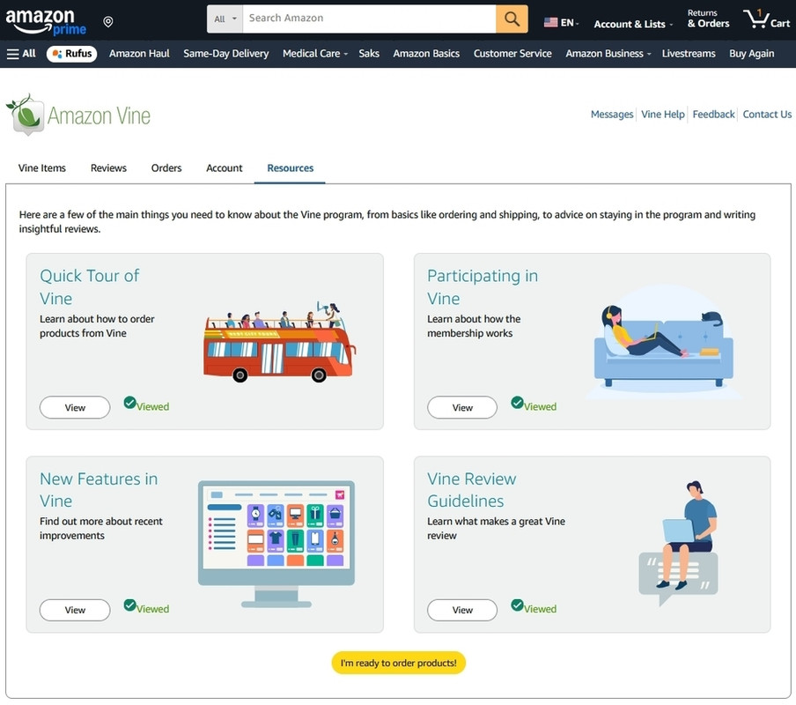Click the Quick Tour of Vine heading
The width and height of the screenshot is (796, 705).
click(89, 287)
